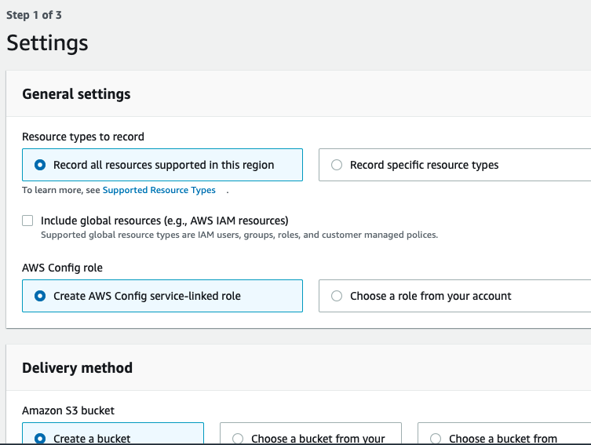Click the Resource types to record label

click(83, 137)
